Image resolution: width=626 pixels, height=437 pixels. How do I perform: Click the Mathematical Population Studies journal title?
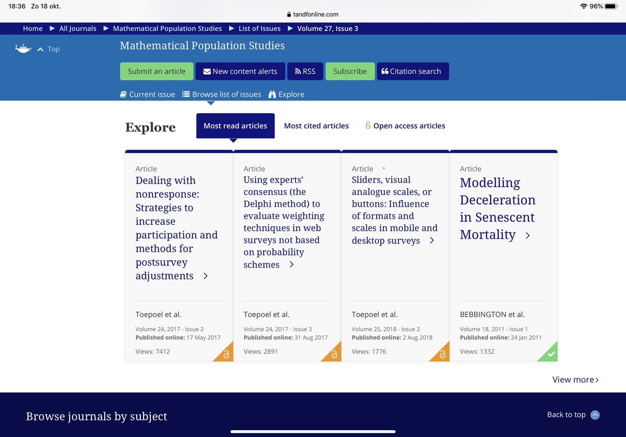click(x=202, y=46)
